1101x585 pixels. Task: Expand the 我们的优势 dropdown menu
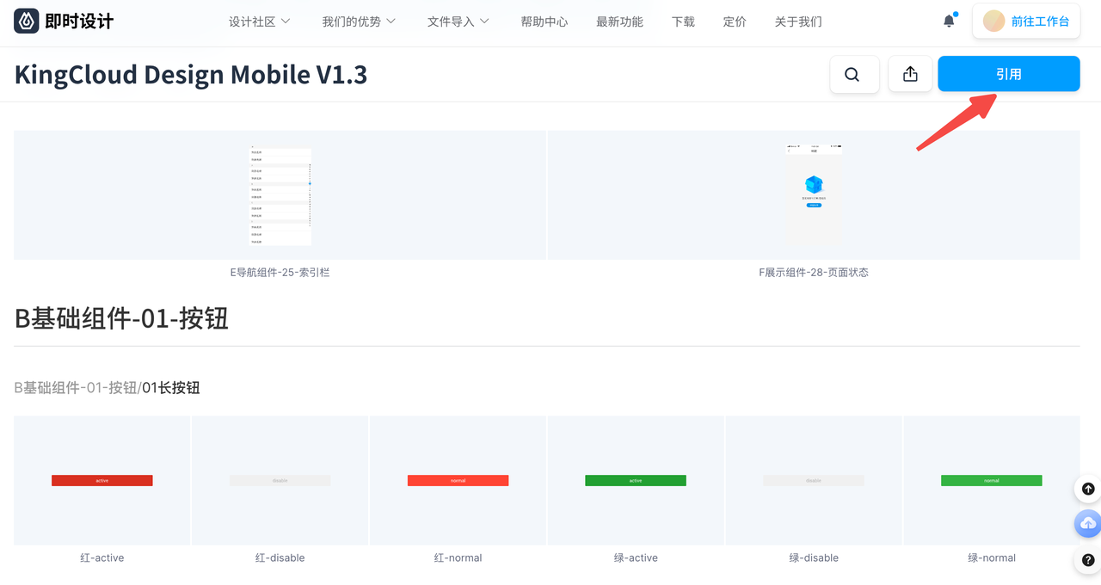point(359,22)
